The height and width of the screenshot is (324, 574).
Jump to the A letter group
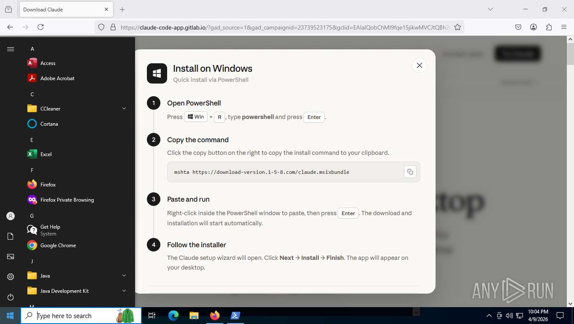point(32,49)
